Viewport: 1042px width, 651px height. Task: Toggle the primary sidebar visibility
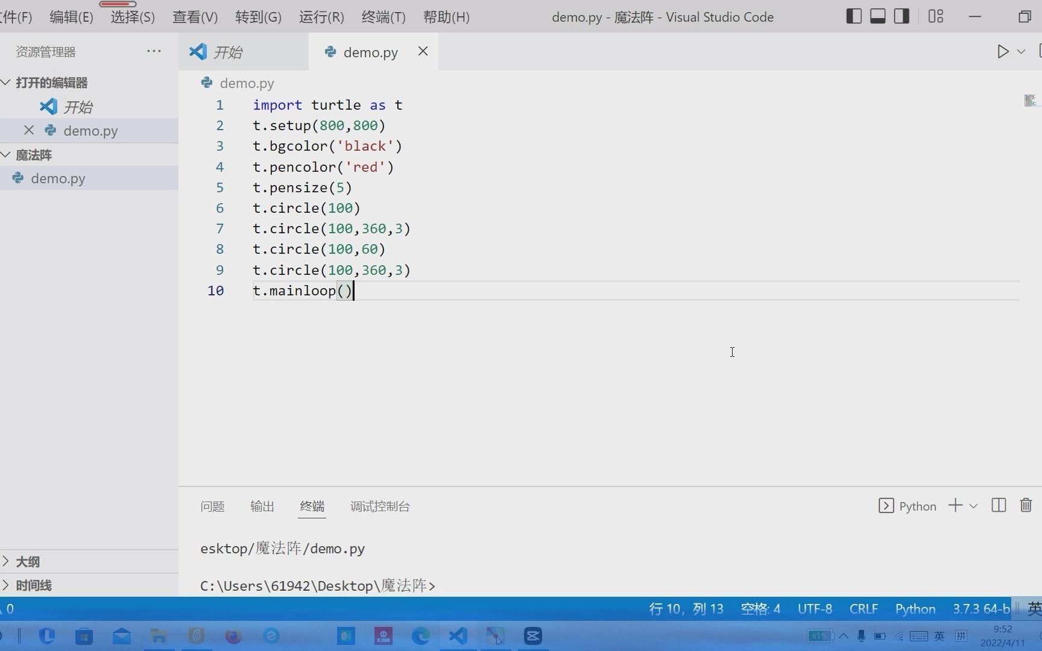pos(854,16)
